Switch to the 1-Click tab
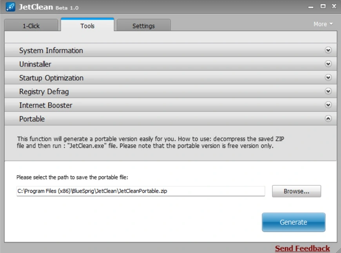This screenshot has height=253, width=341. 31,25
